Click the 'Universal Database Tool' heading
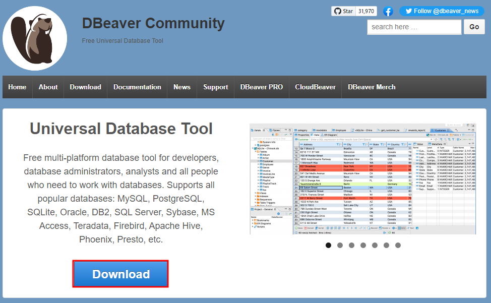This screenshot has height=303, width=491. pyautogui.click(x=121, y=129)
